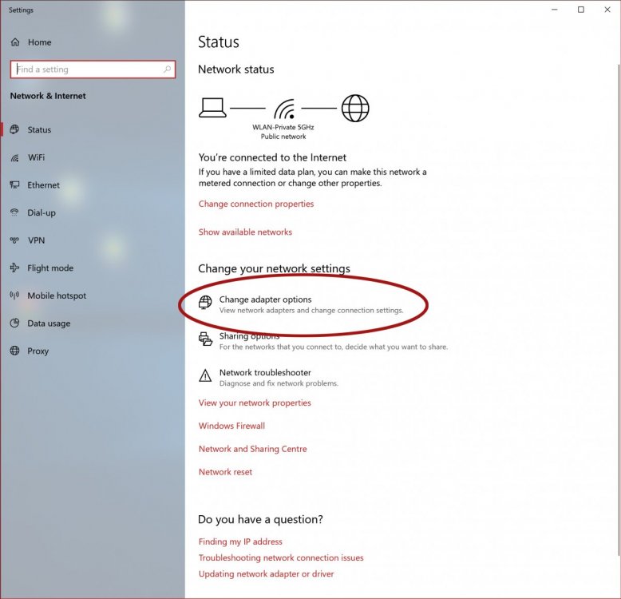This screenshot has width=621, height=599.
Task: Focus the Find a setting search box
Action: 93,69
